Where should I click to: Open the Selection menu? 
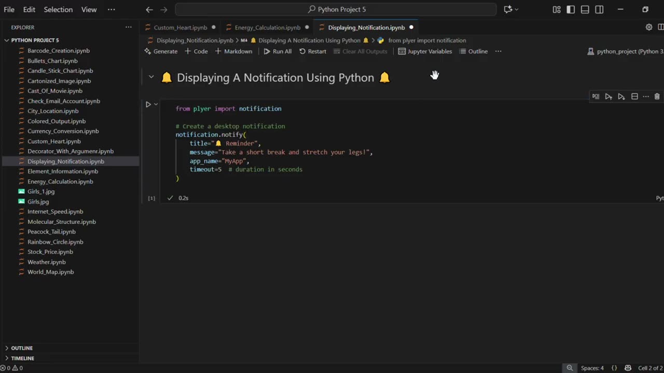pos(58,9)
